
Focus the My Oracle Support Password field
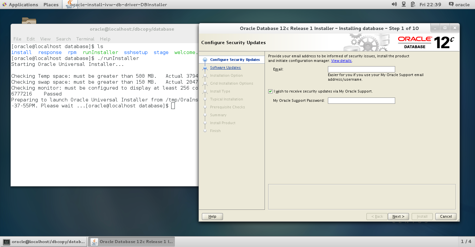[x=361, y=100]
